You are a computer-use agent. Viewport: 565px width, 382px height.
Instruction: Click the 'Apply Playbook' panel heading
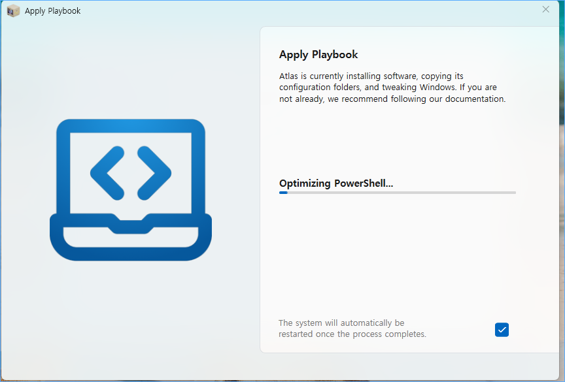318,55
